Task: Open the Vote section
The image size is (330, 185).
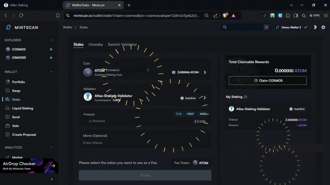Action: (x=15, y=126)
